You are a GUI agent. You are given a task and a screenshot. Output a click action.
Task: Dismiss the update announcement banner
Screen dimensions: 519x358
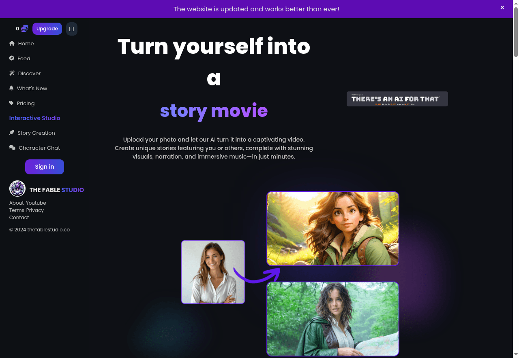[x=502, y=8]
